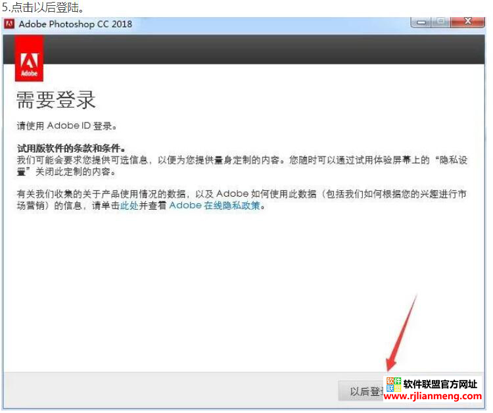The height and width of the screenshot is (413, 493).
Task: Click the www.rjlianmeng.com watermark URL
Action: click(x=431, y=397)
